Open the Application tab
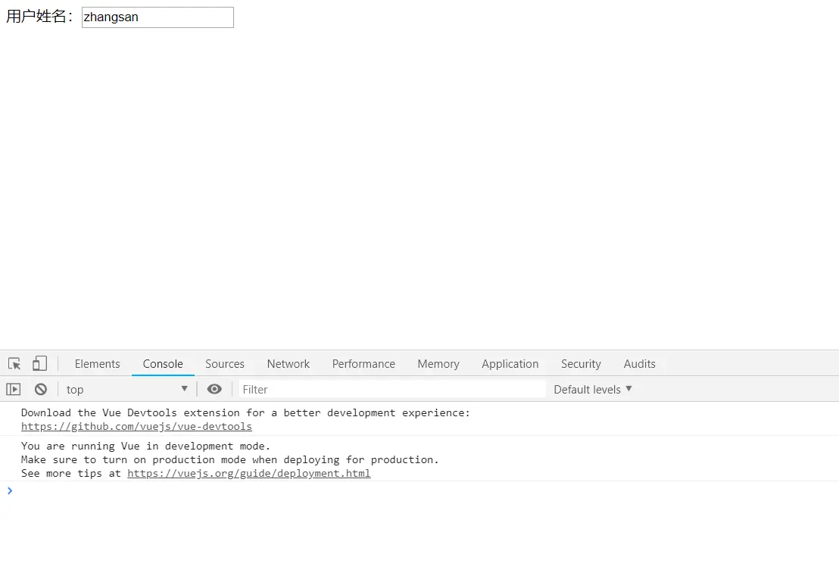The width and height of the screenshot is (839, 585). (510, 363)
